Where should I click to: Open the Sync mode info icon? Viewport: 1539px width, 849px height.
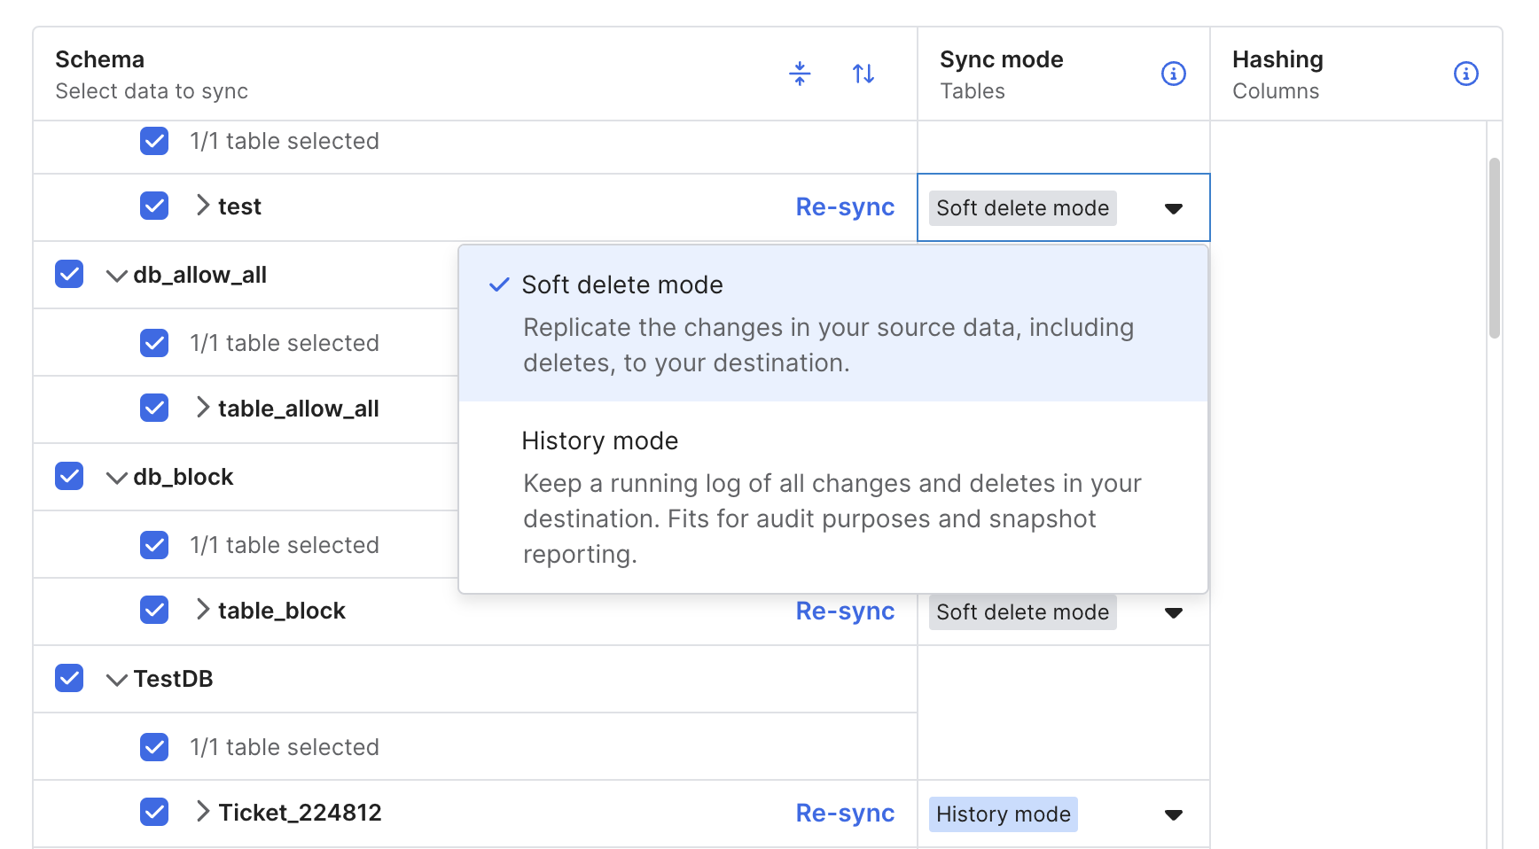[x=1174, y=74]
